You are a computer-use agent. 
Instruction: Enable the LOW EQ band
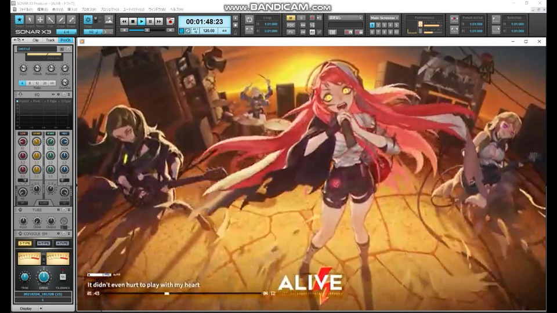(23, 133)
